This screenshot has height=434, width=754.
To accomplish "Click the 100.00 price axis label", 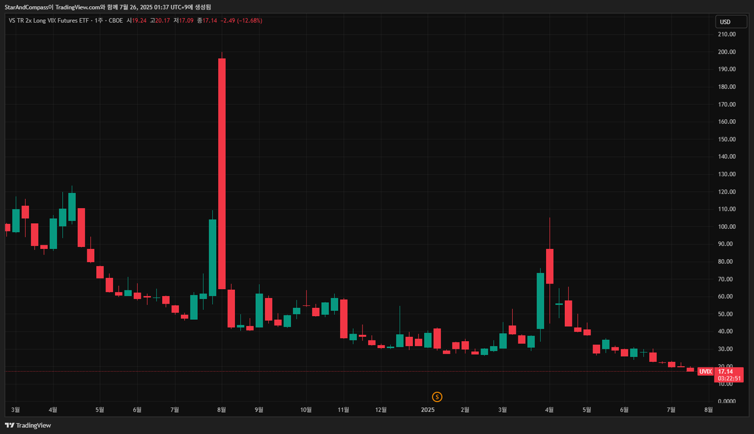I will click(726, 226).
